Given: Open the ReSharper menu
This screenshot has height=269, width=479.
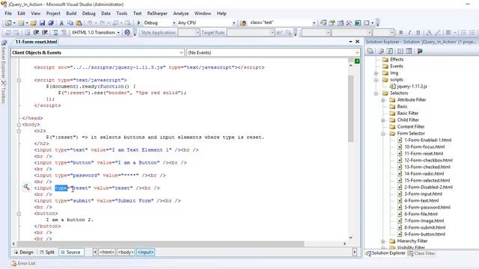Looking at the screenshot, I should tap(157, 13).
